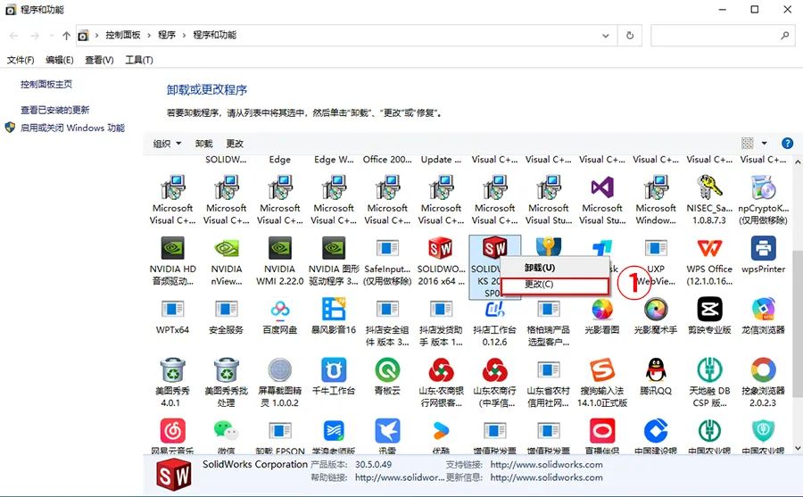This screenshot has width=803, height=497.
Task: Expand the 组织 dropdown
Action: point(167,144)
